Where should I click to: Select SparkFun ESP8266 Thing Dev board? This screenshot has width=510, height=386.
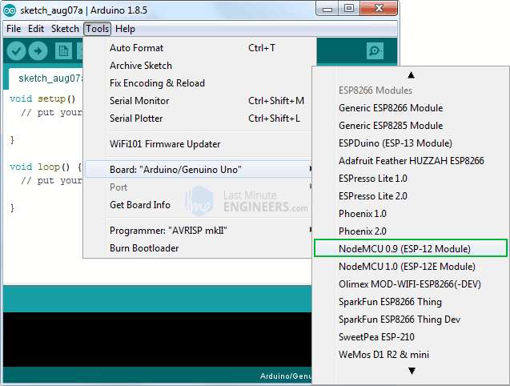(x=411, y=320)
